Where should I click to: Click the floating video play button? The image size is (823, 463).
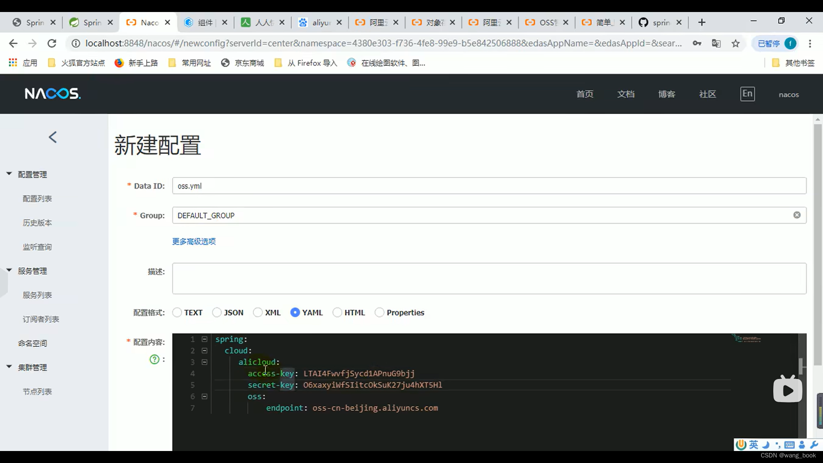click(787, 391)
